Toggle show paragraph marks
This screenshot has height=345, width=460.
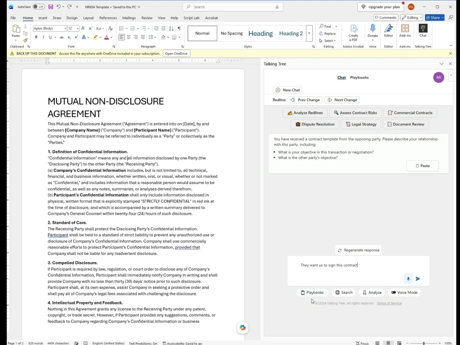(179, 28)
